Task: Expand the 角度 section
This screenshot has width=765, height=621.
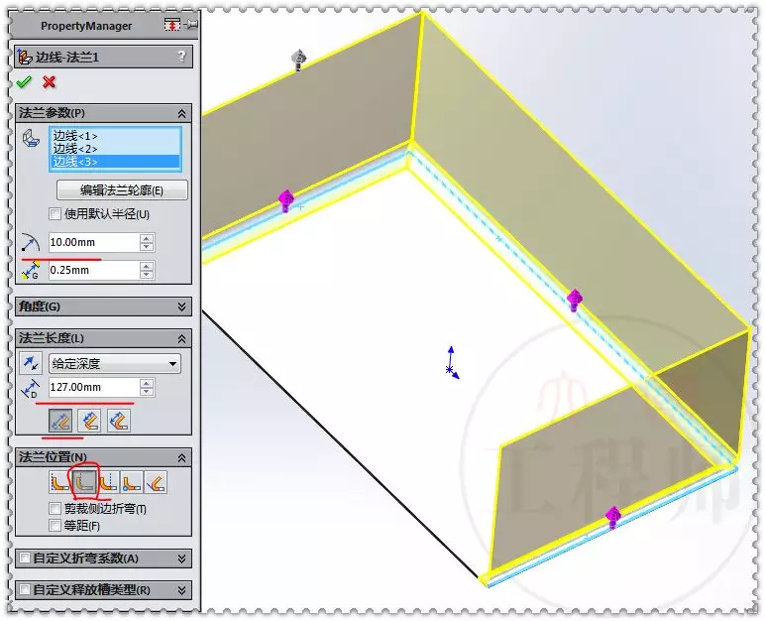Action: pos(181,307)
